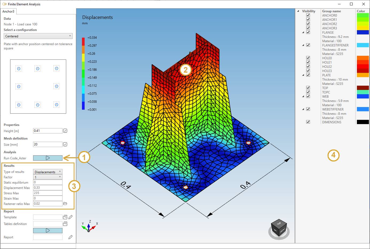Screen dimensions: 370x249
Task: Click the Tables definition input field
Action: 48,224
